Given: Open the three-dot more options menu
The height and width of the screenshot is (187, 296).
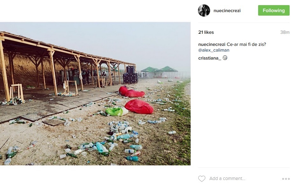Looking at the screenshot, I should pos(286,179).
